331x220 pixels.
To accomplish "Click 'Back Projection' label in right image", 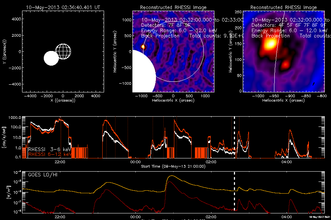I will tap(271, 36).
